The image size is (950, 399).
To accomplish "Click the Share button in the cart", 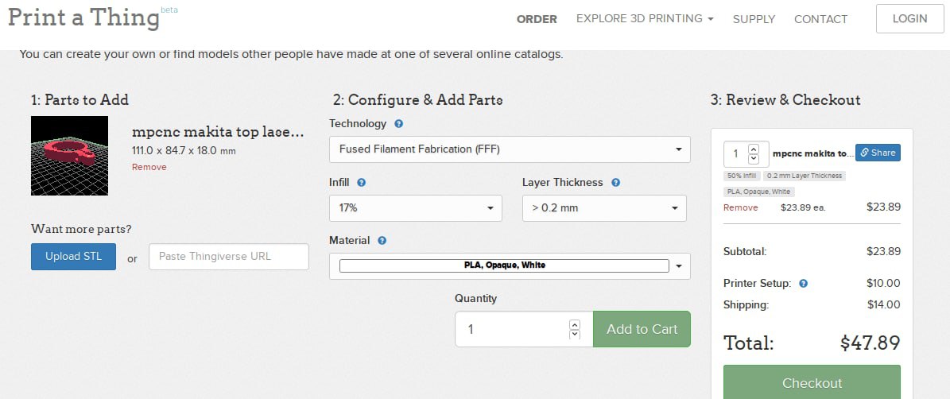I will pyautogui.click(x=878, y=153).
